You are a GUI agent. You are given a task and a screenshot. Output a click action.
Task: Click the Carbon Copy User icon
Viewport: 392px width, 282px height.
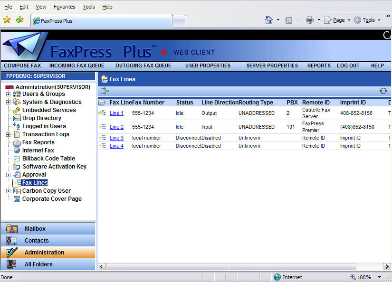tap(17, 191)
